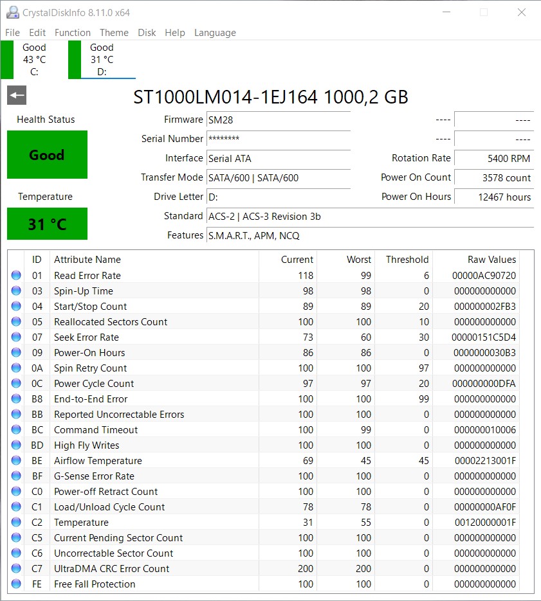Click status orb for Power Cycle Count
Image resolution: width=541 pixels, height=601 pixels.
[x=16, y=383]
